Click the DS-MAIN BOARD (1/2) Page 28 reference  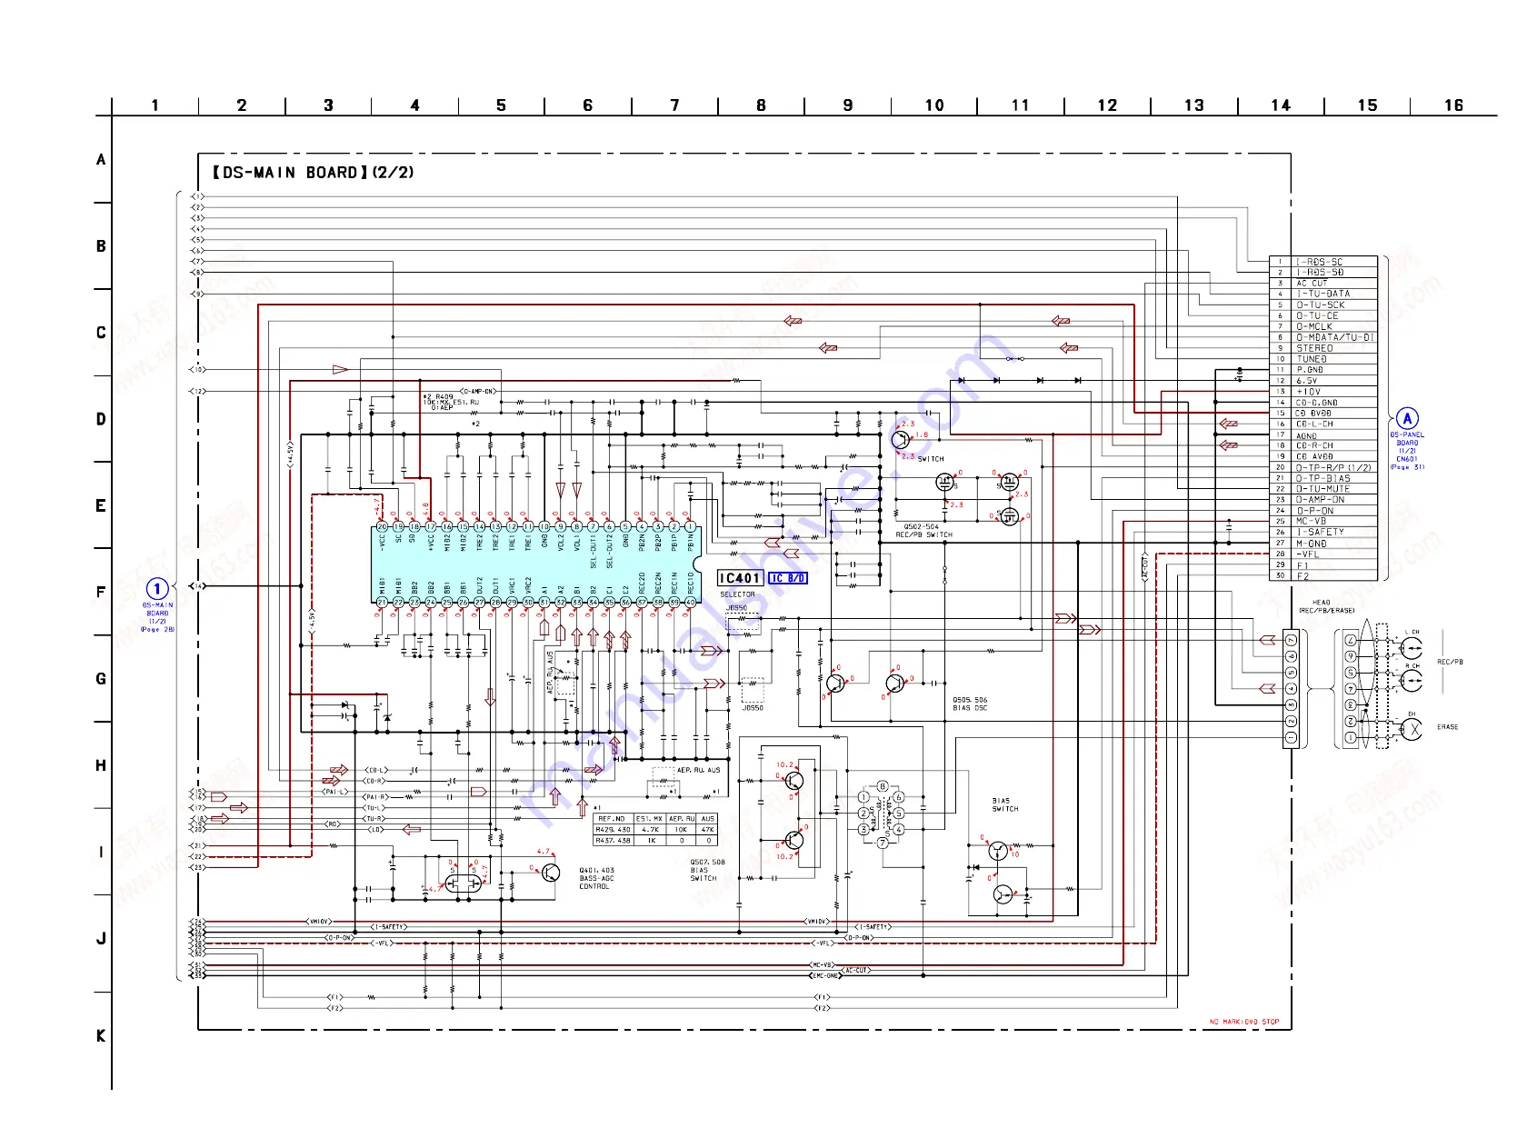tap(157, 617)
